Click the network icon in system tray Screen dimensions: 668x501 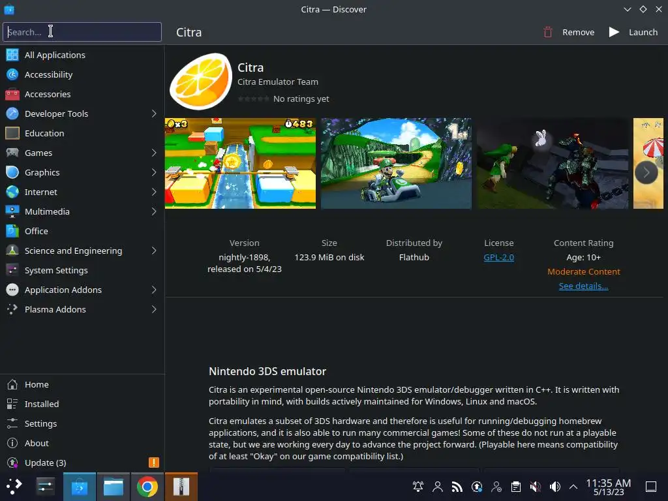457,487
